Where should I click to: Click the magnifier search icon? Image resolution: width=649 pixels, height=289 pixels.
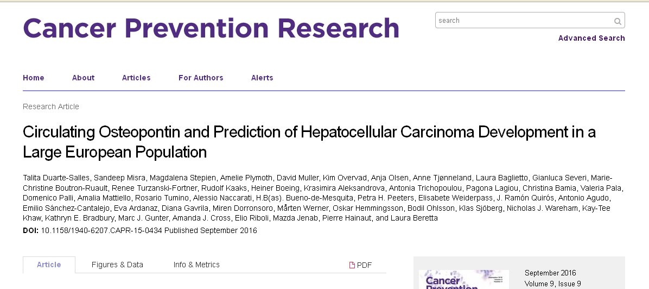pyautogui.click(x=618, y=21)
